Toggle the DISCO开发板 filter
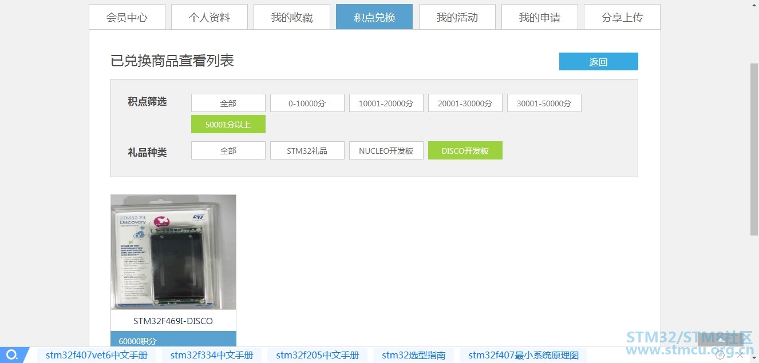The height and width of the screenshot is (363, 759). click(465, 151)
